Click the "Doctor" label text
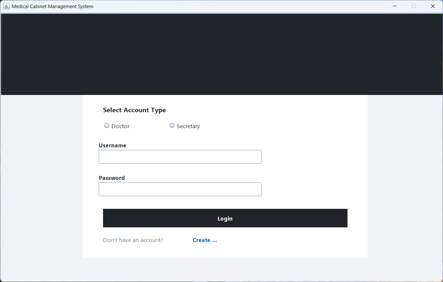This screenshot has height=282, width=443. (121, 126)
